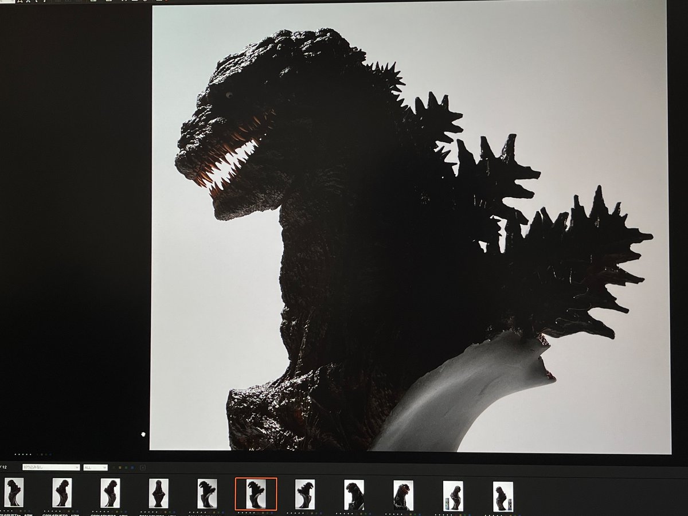Screen dimensions: 688x516
Task: Open the ALL dropdown in filmstrip bar
Action: (95, 467)
